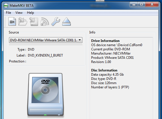Click 'Current profile: DVD-ROM' line

coord(111,49)
